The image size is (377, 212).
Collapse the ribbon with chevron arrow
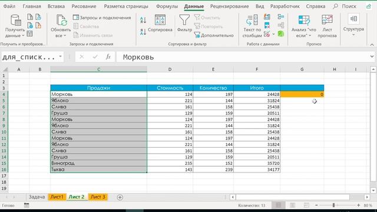coord(372,45)
